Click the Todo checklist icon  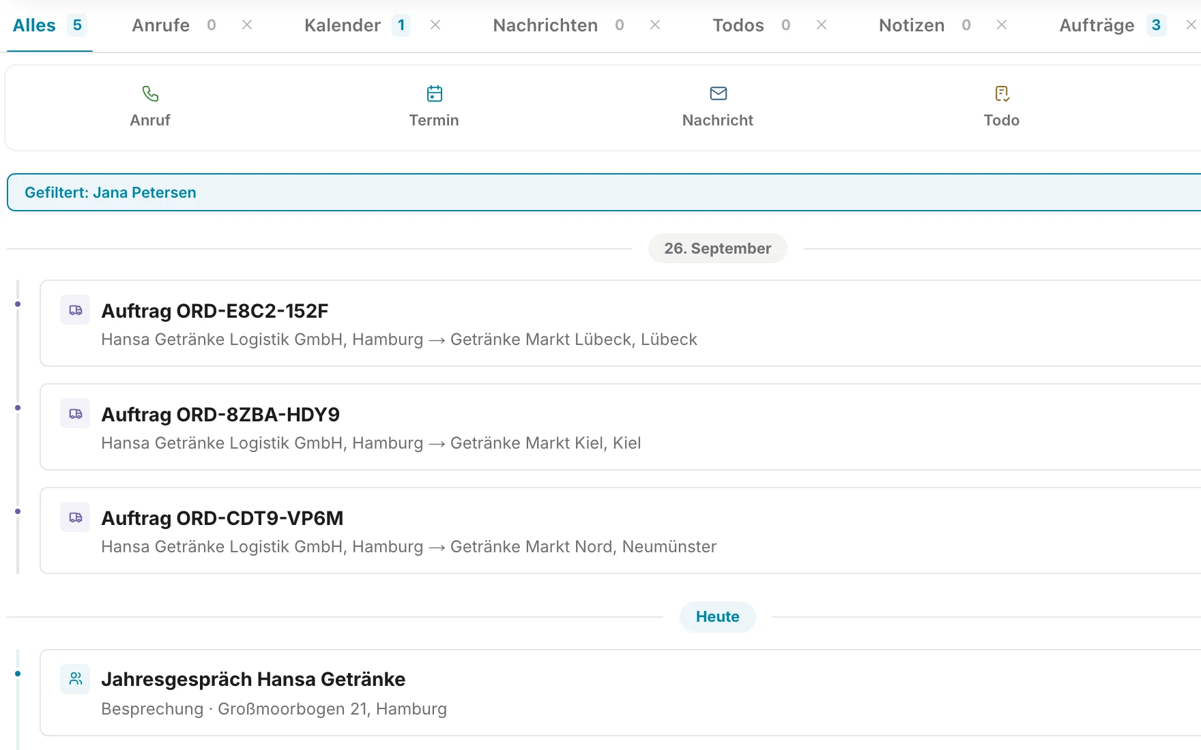click(x=1002, y=93)
